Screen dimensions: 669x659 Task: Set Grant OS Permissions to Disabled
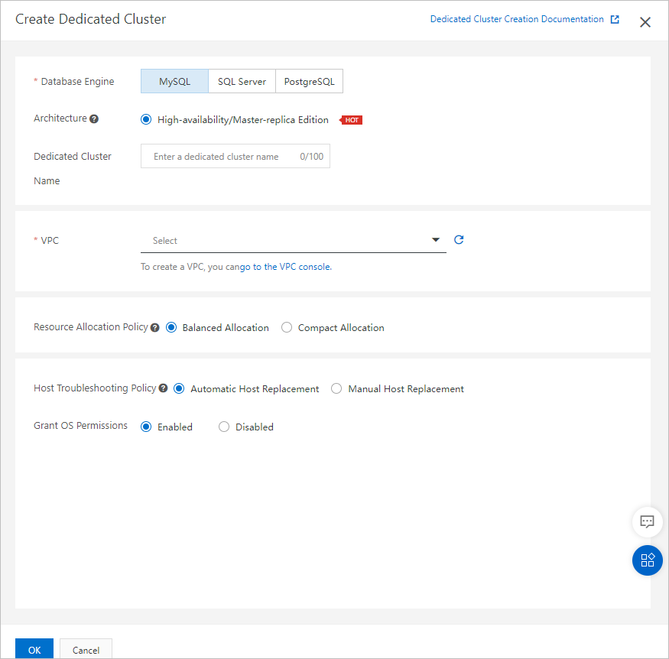[x=224, y=427]
